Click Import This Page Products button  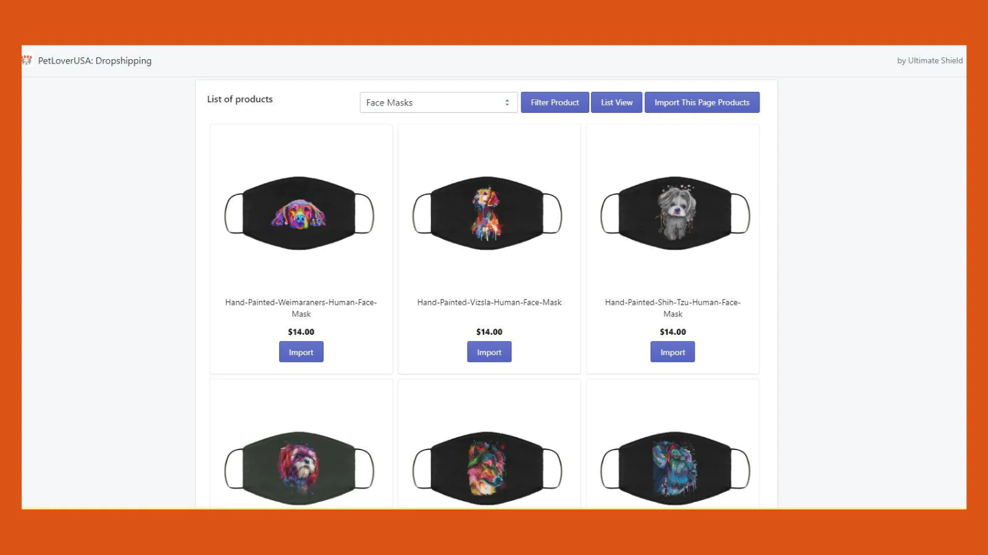[702, 102]
